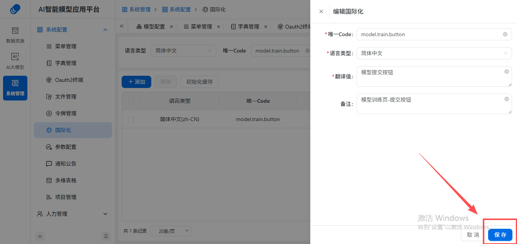Open 令牌管理 in the side menu
The height and width of the screenshot is (244, 517).
point(73,113)
